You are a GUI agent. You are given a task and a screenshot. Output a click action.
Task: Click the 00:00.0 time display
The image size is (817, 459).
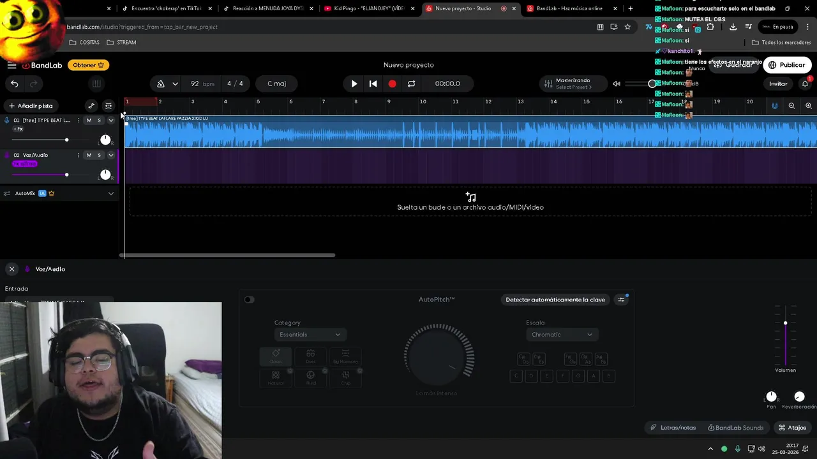point(447,84)
